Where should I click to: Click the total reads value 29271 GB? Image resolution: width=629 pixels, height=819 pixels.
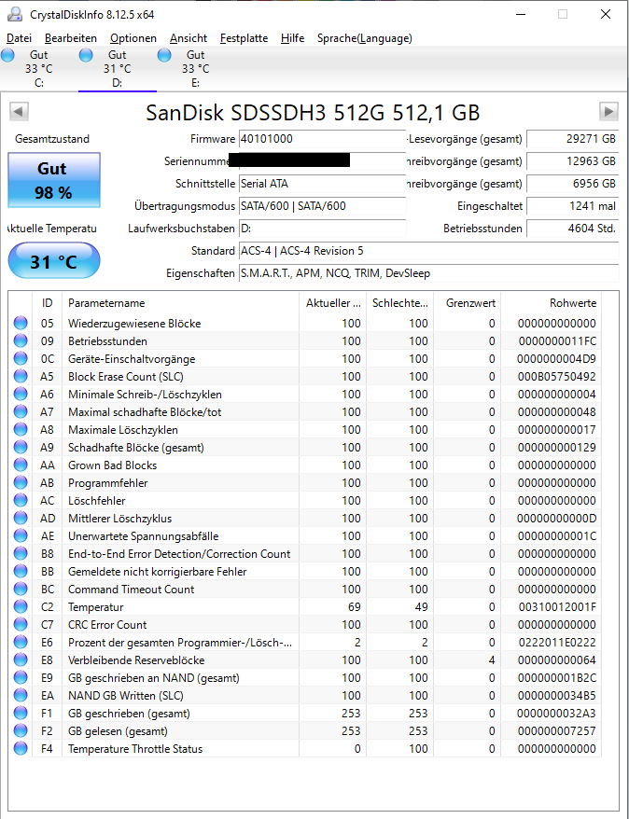573,139
